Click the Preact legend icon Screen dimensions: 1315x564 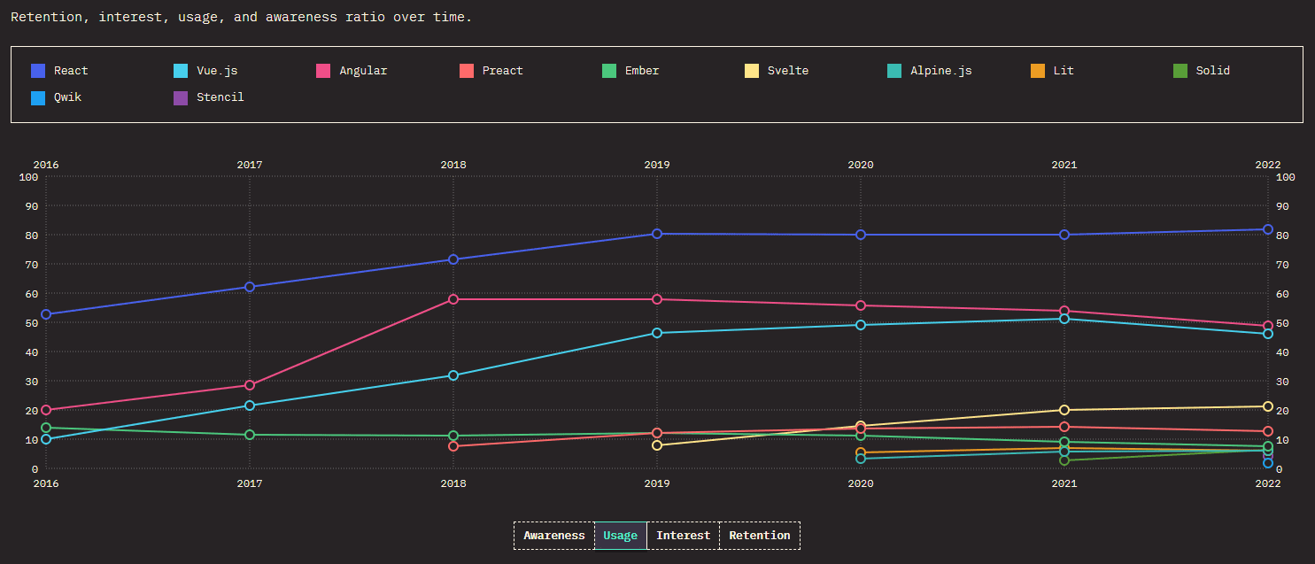[x=464, y=70]
